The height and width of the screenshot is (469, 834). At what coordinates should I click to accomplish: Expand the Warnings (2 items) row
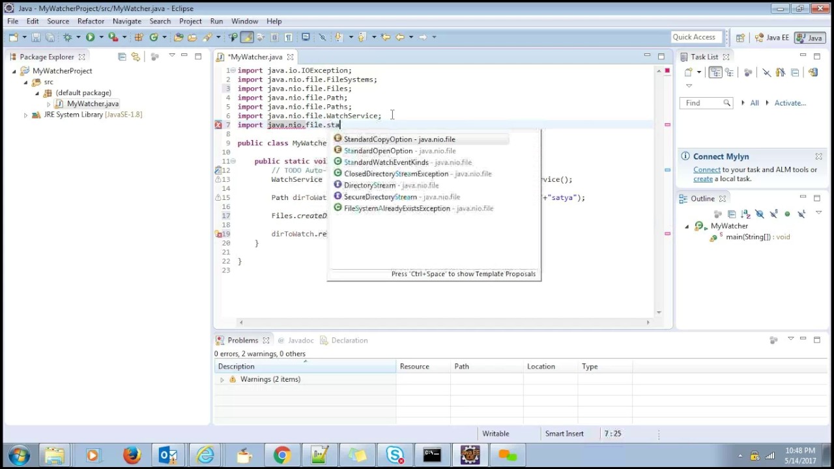pos(222,379)
